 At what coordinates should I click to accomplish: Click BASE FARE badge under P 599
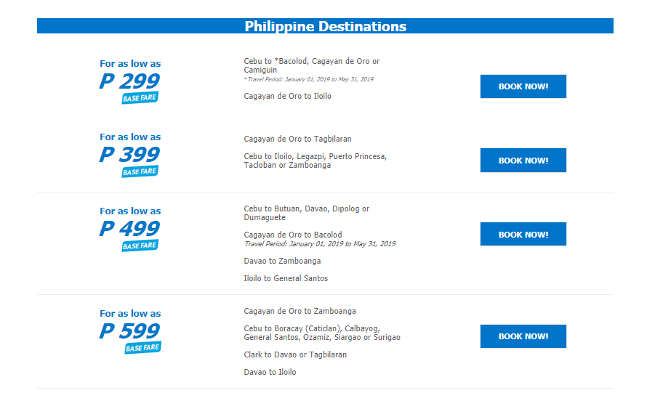coord(143,347)
